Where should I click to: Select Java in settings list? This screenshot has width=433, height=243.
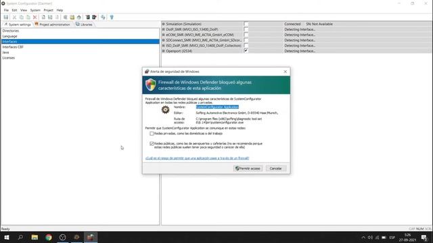click(x=5, y=53)
